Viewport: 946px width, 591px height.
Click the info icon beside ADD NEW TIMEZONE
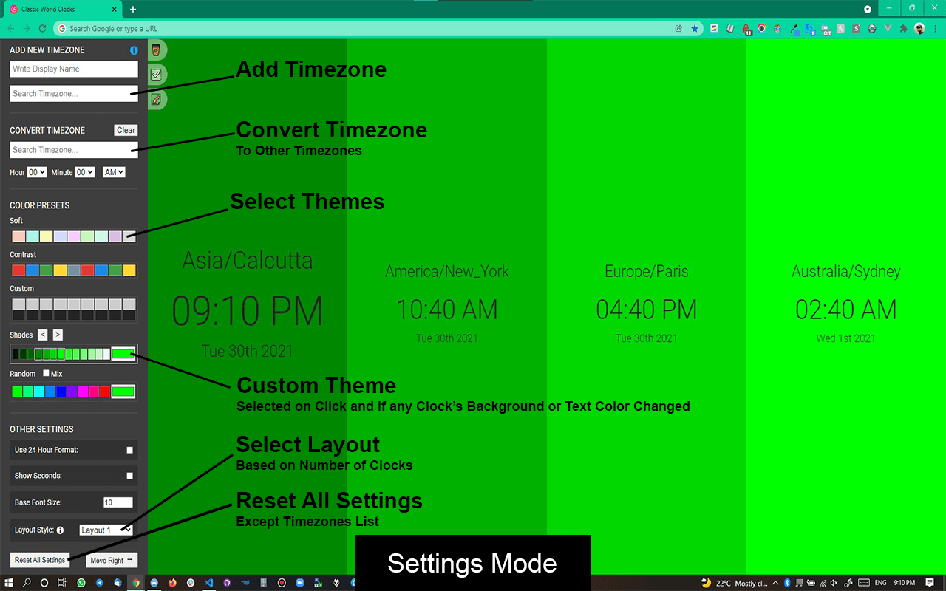coord(133,50)
